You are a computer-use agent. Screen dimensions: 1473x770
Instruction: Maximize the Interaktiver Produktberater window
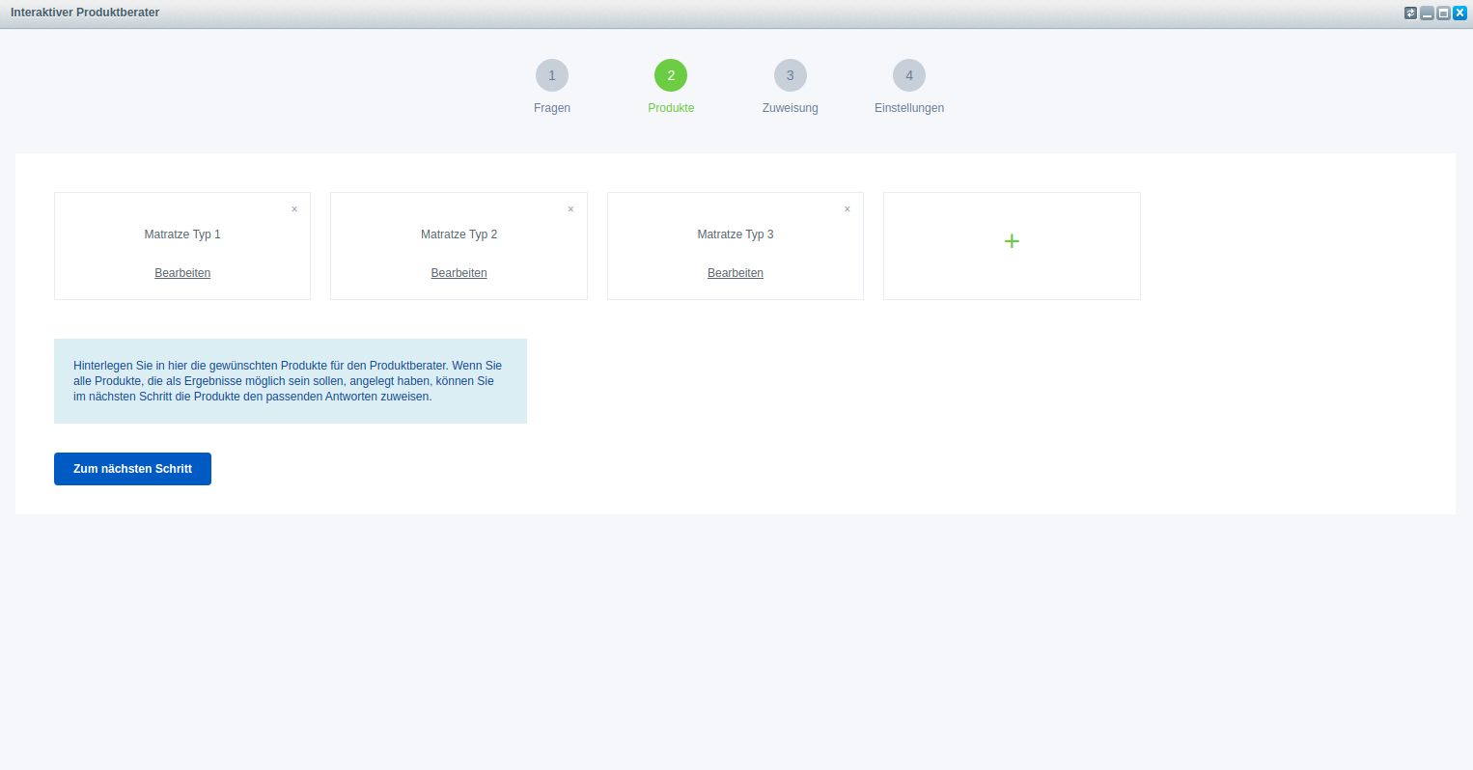(1443, 14)
